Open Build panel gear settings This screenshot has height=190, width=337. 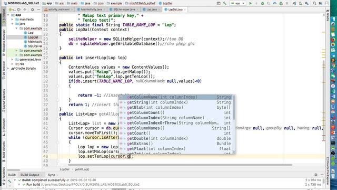(x=316, y=175)
